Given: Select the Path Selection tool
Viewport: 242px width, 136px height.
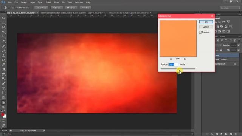Looking at the screenshot, I should [x=3, y=93].
